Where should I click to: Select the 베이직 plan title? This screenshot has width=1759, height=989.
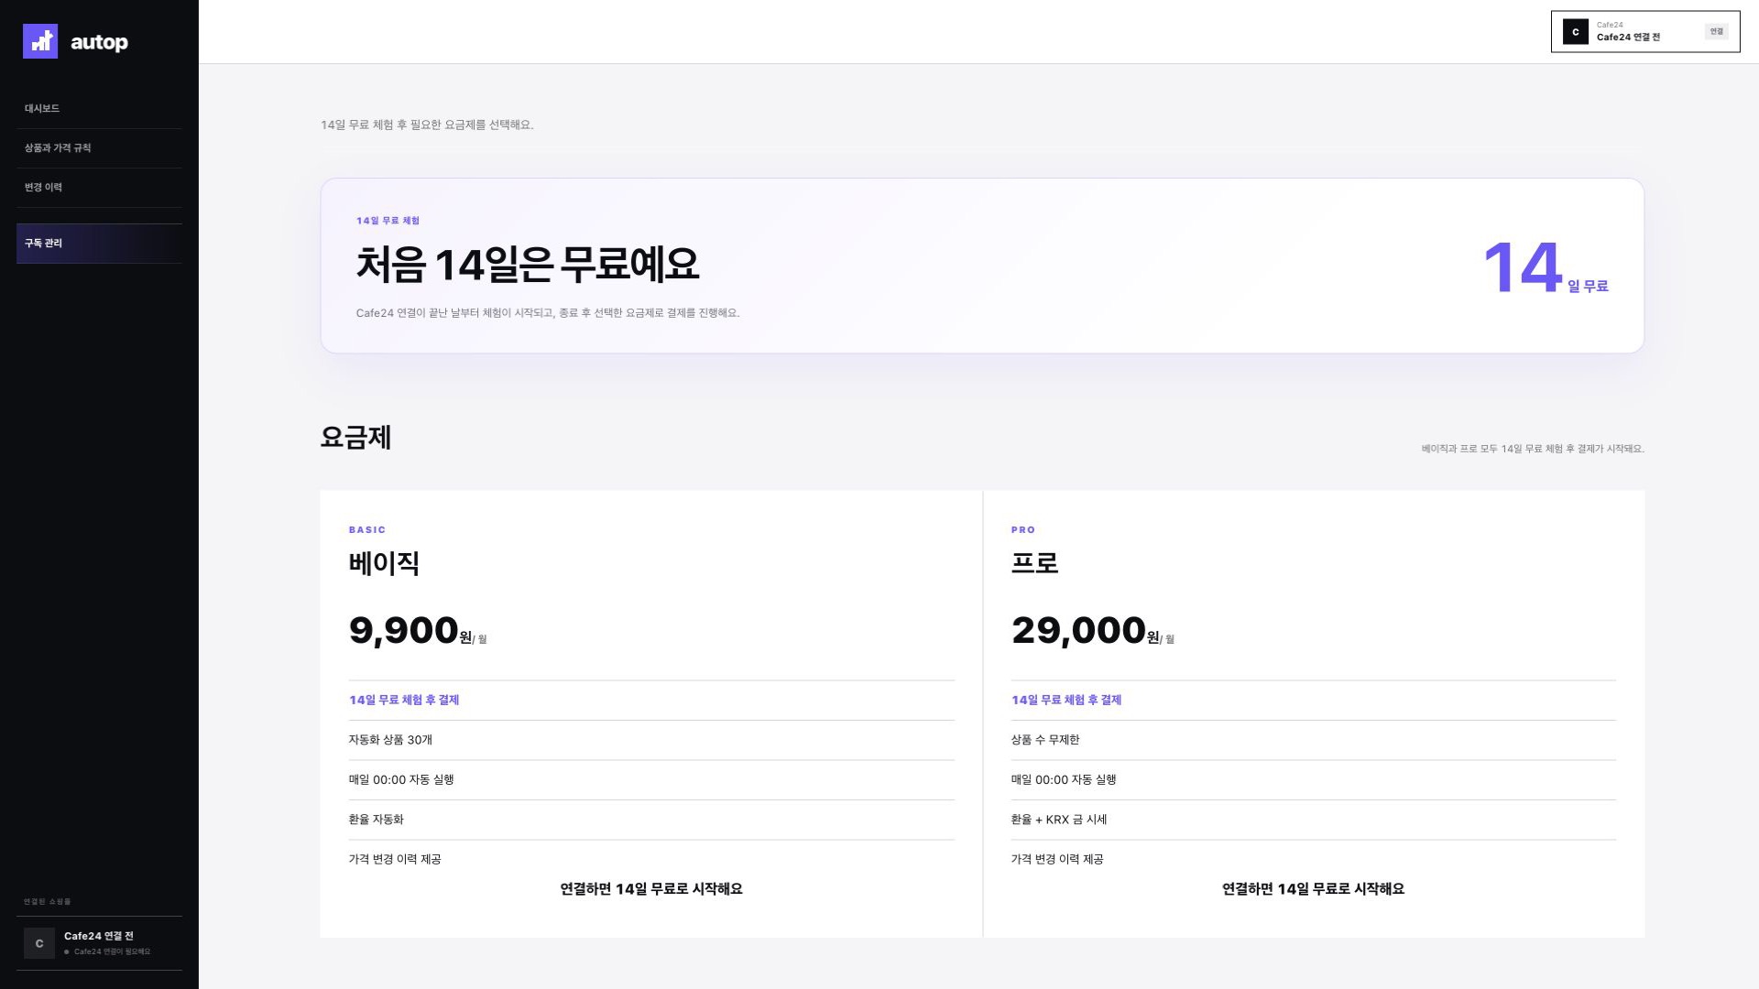coord(384,563)
